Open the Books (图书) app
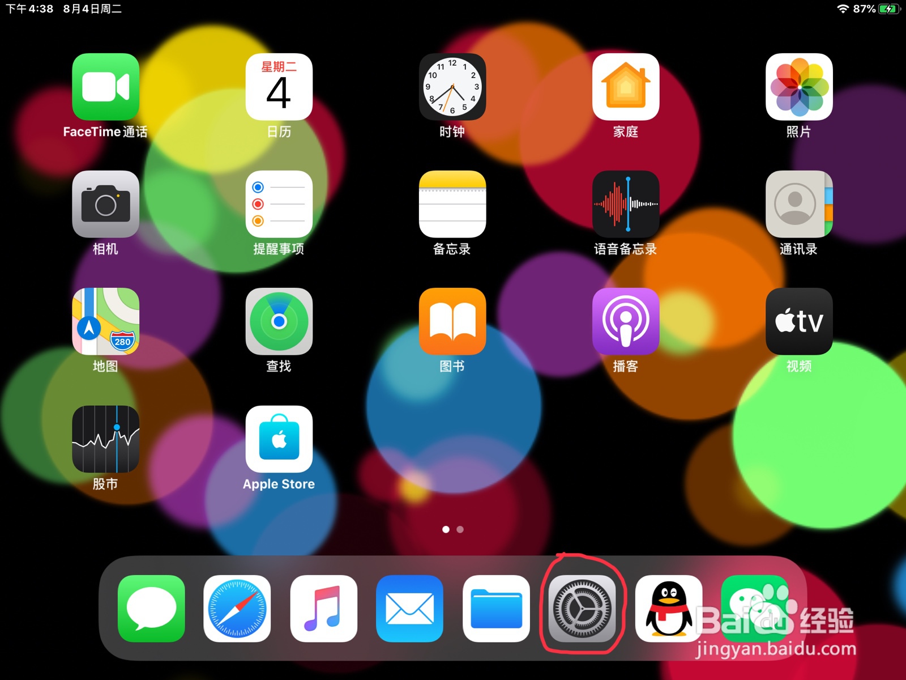This screenshot has height=680, width=906. click(452, 321)
